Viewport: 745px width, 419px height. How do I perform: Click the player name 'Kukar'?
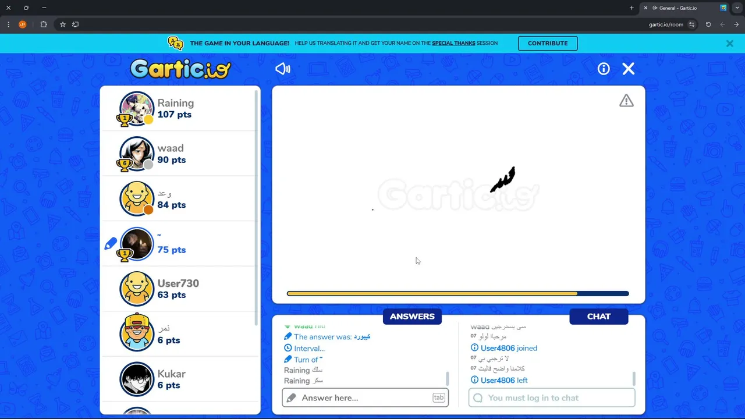[x=172, y=374]
